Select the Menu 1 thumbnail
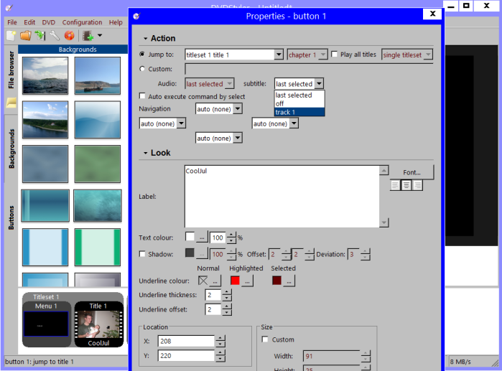 46,324
